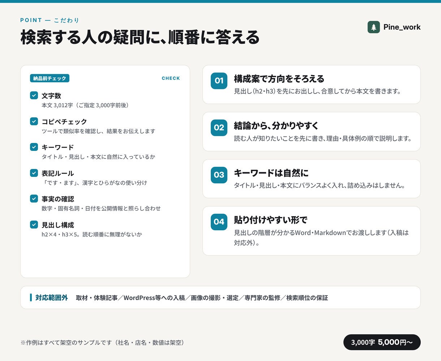Click the POINT — こだわり subtitle
The width and height of the screenshot is (441, 361).
pos(50,20)
